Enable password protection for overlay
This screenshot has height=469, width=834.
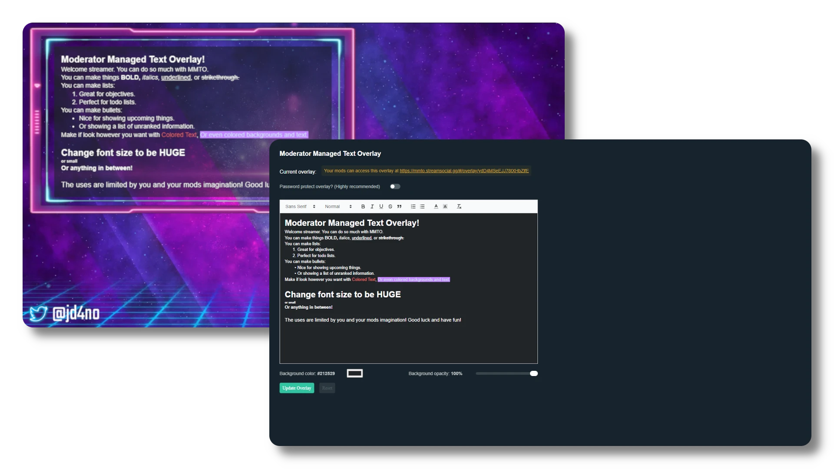[395, 187]
